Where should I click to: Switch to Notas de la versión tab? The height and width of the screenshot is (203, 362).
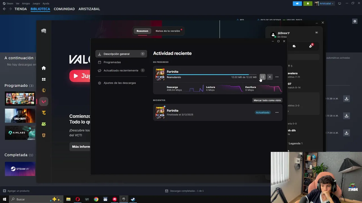(x=168, y=31)
